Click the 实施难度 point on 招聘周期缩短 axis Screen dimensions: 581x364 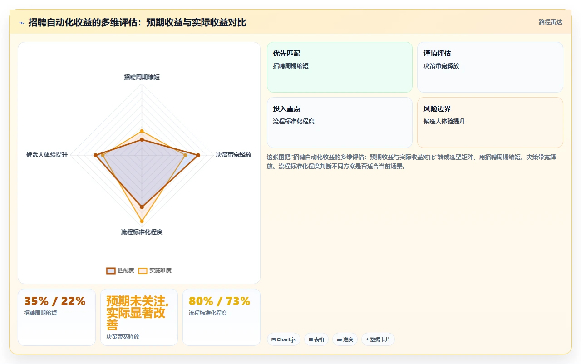click(x=142, y=131)
